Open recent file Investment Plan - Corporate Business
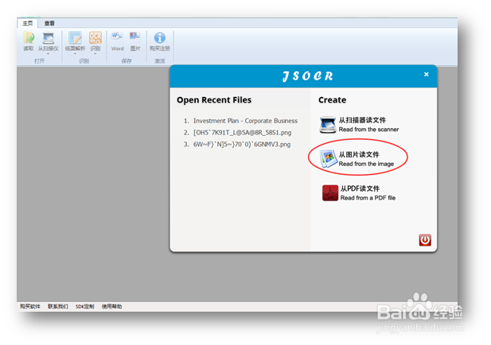This screenshot has width=491, height=345. (x=245, y=121)
